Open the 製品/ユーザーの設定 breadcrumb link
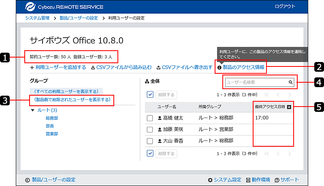 [x=79, y=18]
